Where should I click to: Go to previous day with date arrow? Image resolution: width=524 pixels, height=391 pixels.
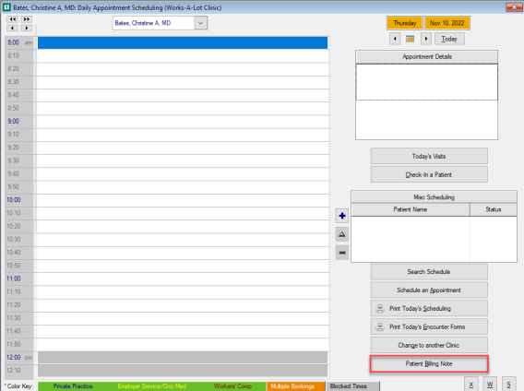pyautogui.click(x=395, y=39)
